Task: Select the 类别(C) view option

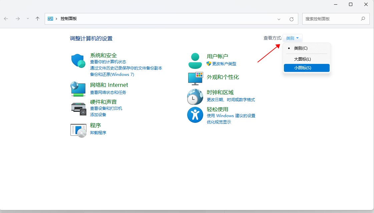Action: point(301,48)
